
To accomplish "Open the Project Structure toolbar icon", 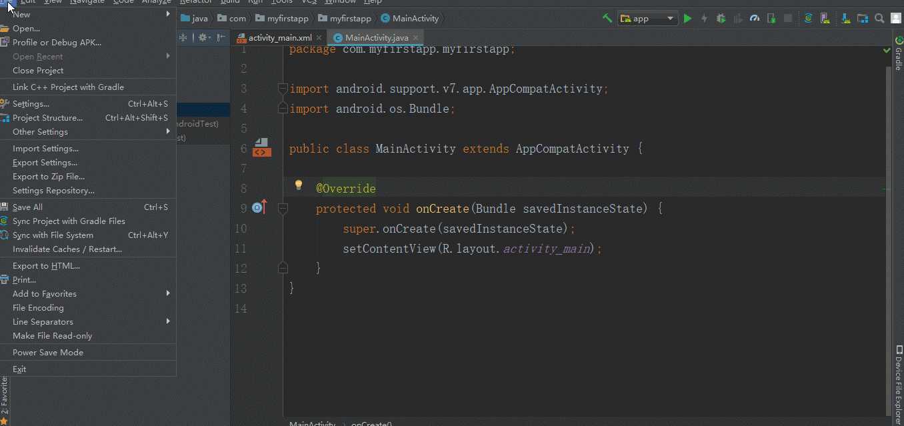I will [x=863, y=19].
